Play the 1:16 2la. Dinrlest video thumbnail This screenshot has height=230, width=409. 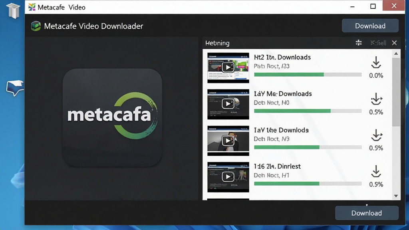click(228, 177)
